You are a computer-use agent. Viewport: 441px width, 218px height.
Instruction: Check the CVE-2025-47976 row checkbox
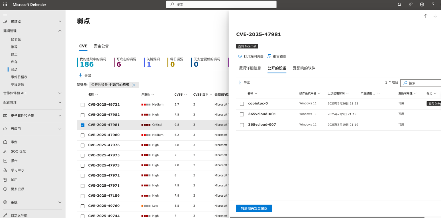click(x=83, y=145)
